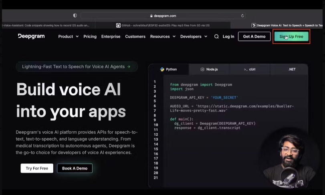Screen dimensions: 325x195
Task: Click the privacy shield icon beside address bar
Action: click(x=75, y=16)
